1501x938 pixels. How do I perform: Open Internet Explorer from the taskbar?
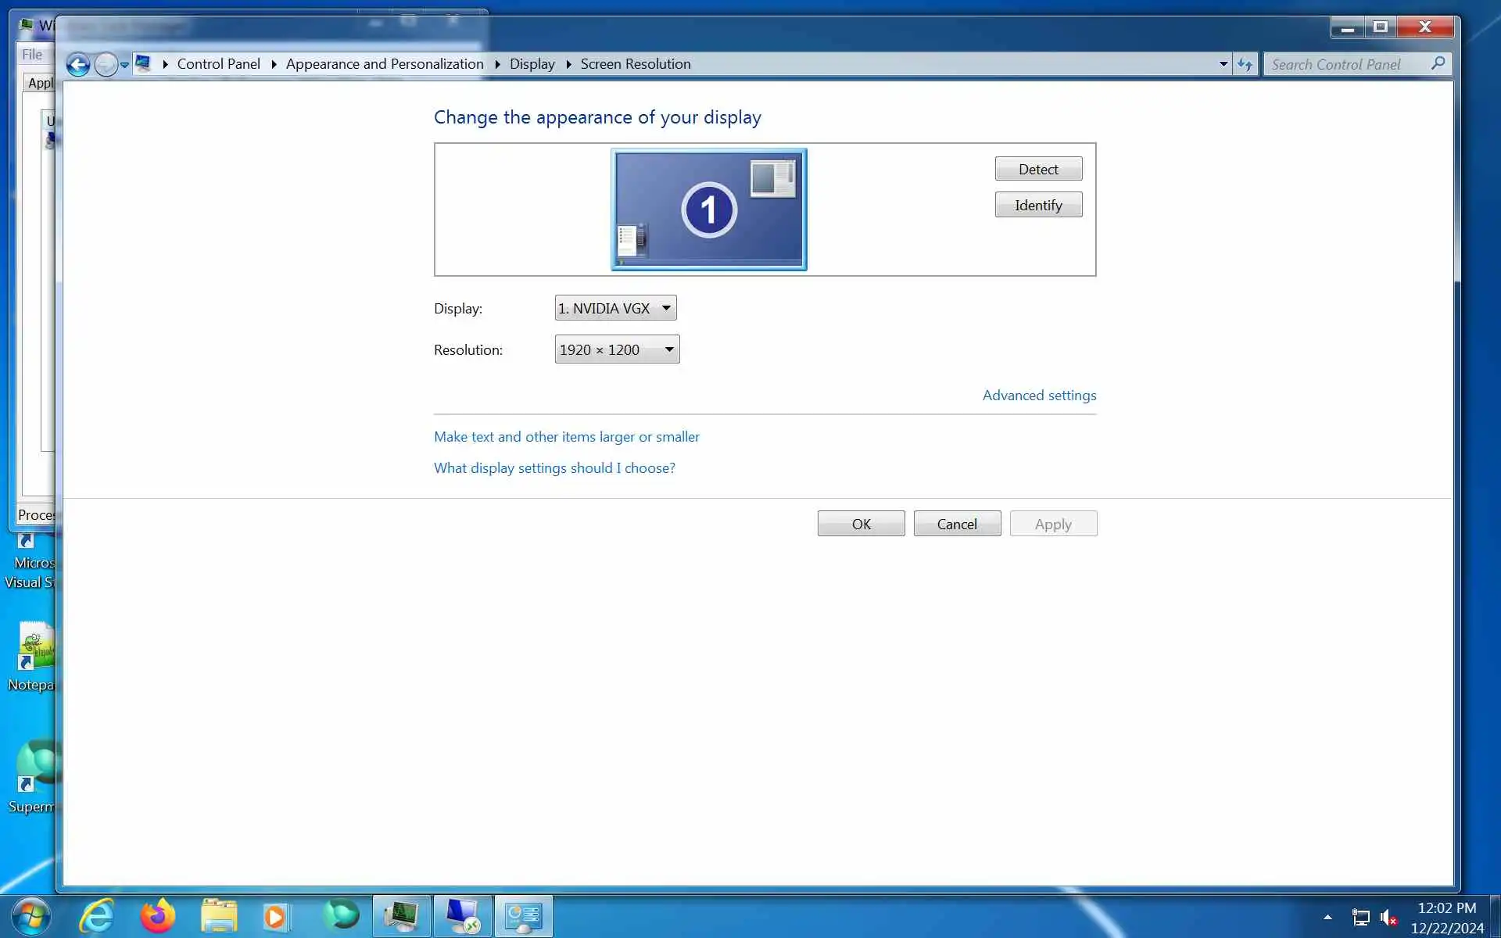point(97,916)
